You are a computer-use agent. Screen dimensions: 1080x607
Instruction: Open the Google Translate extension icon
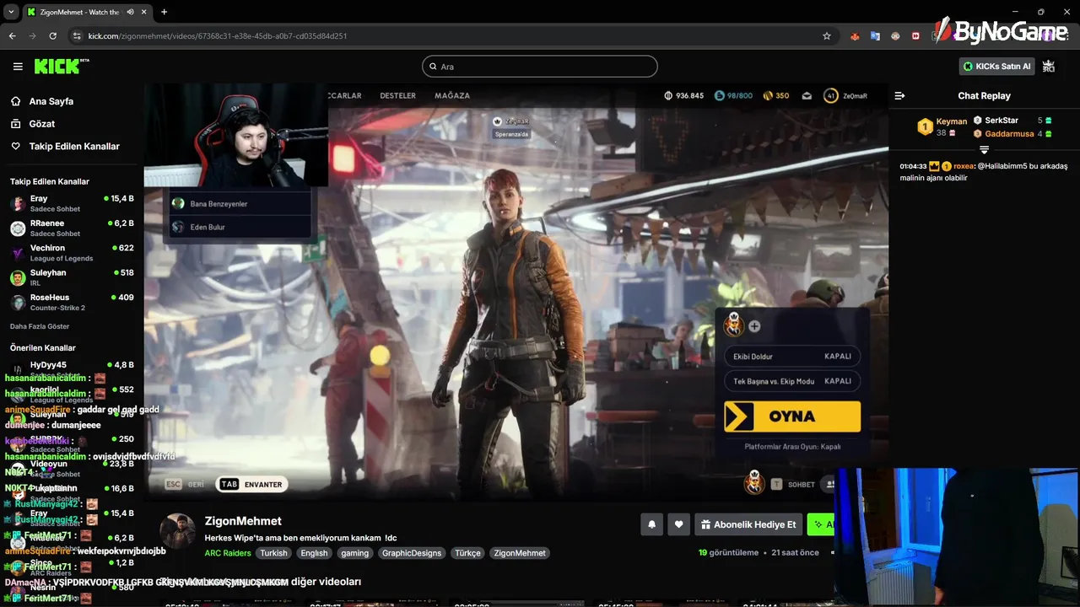875,36
